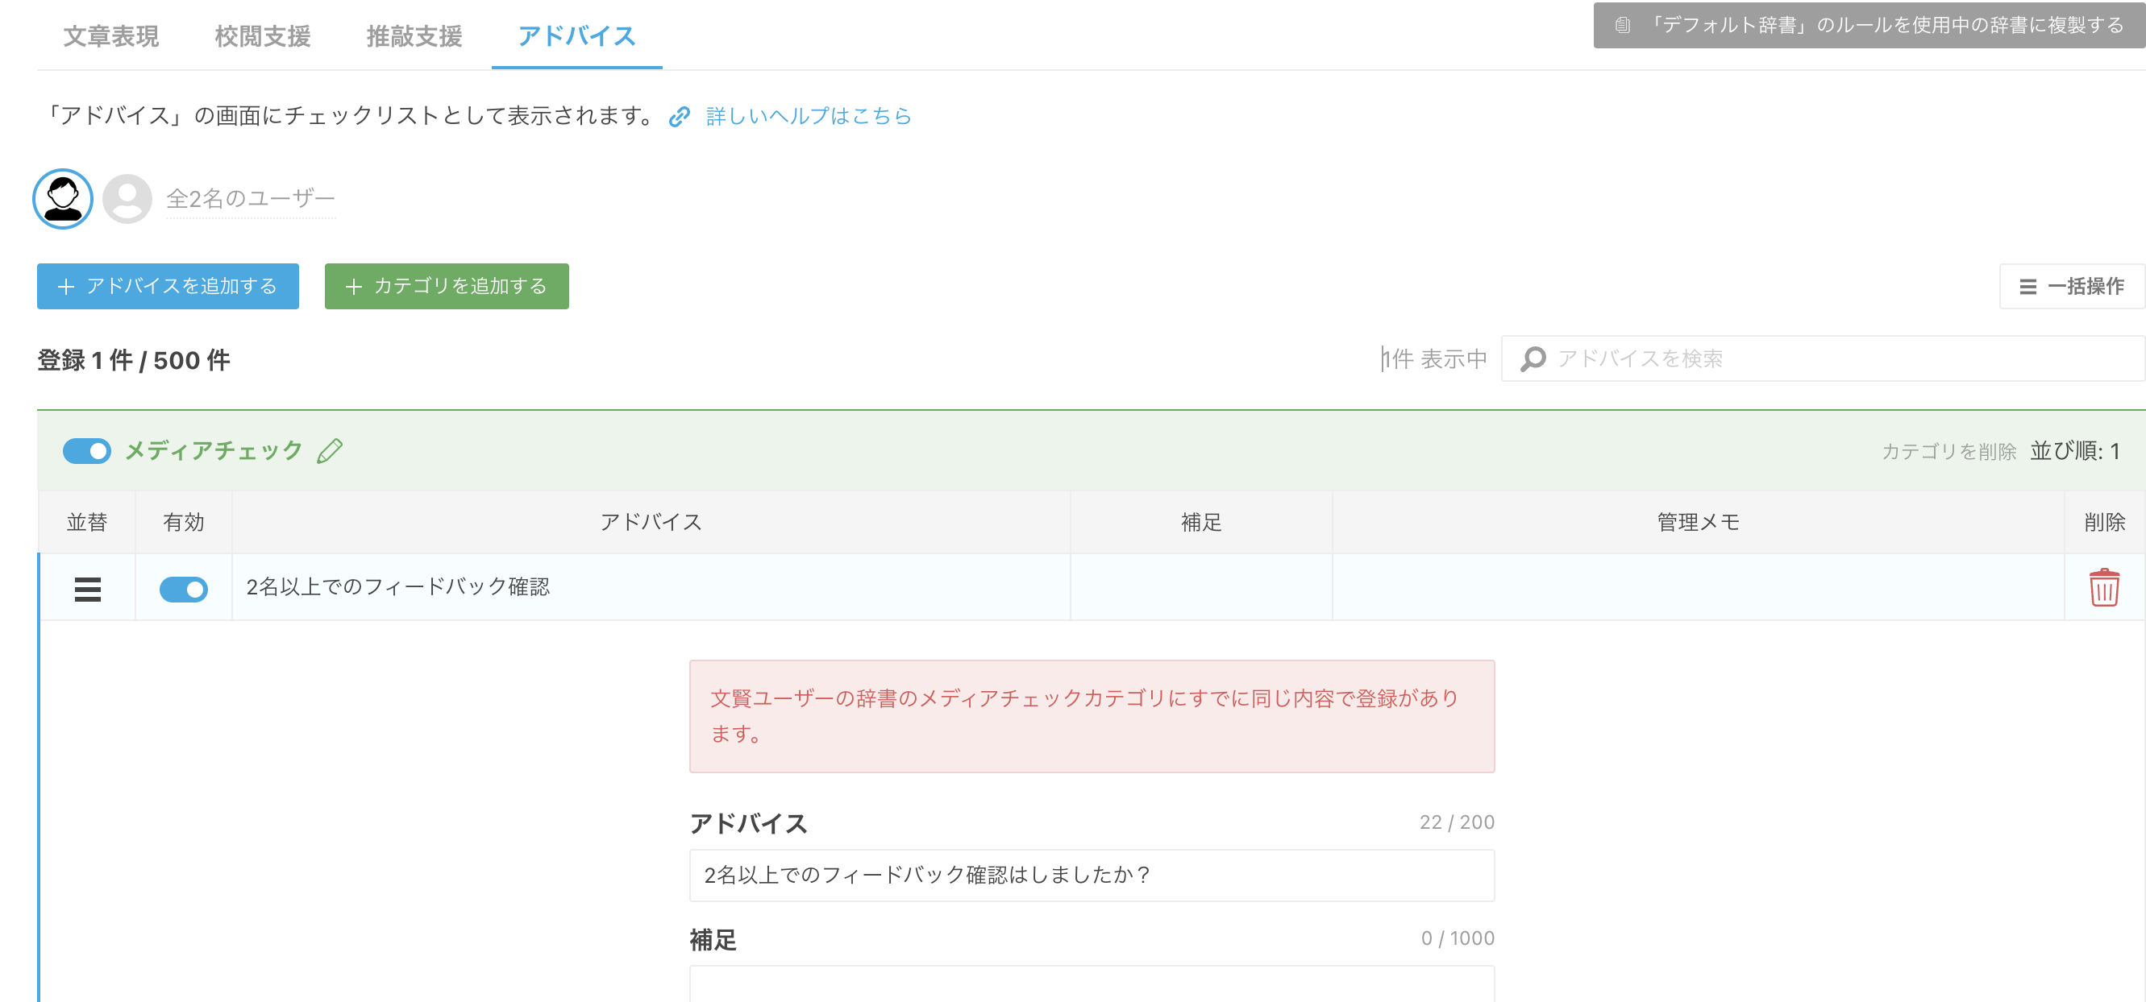
Task: Click the magnifier search icon
Action: (1532, 358)
